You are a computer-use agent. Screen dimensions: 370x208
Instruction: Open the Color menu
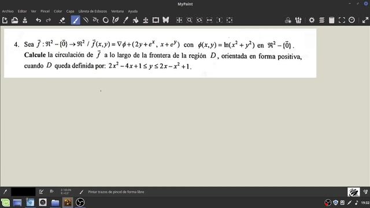[58, 12]
